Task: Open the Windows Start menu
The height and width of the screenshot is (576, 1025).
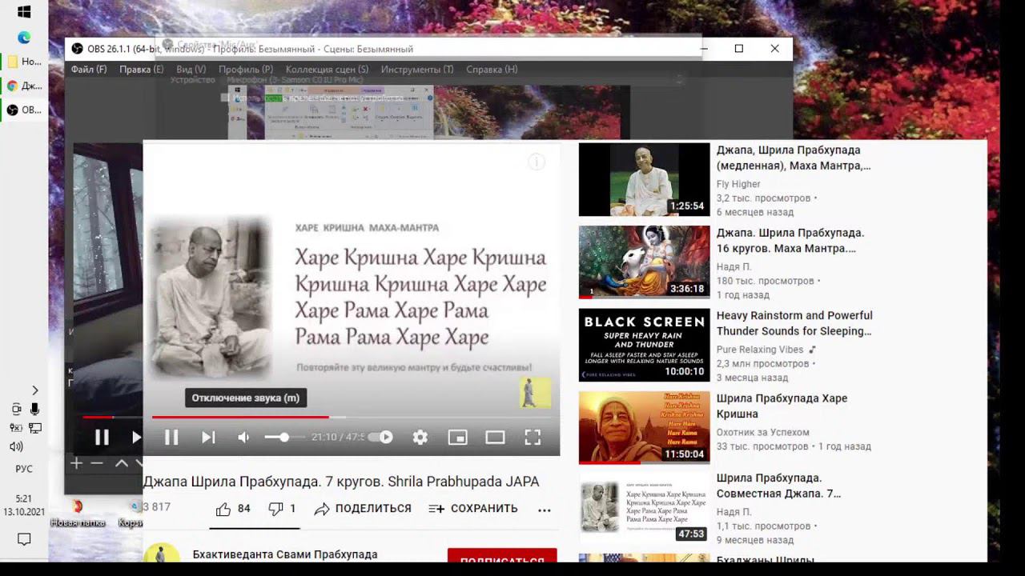Action: click(x=24, y=12)
